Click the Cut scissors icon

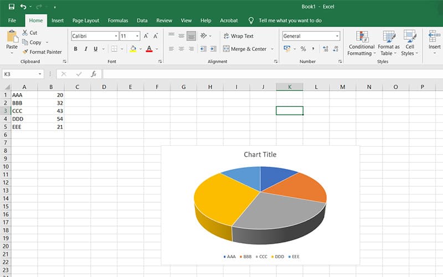pyautogui.click(x=25, y=33)
